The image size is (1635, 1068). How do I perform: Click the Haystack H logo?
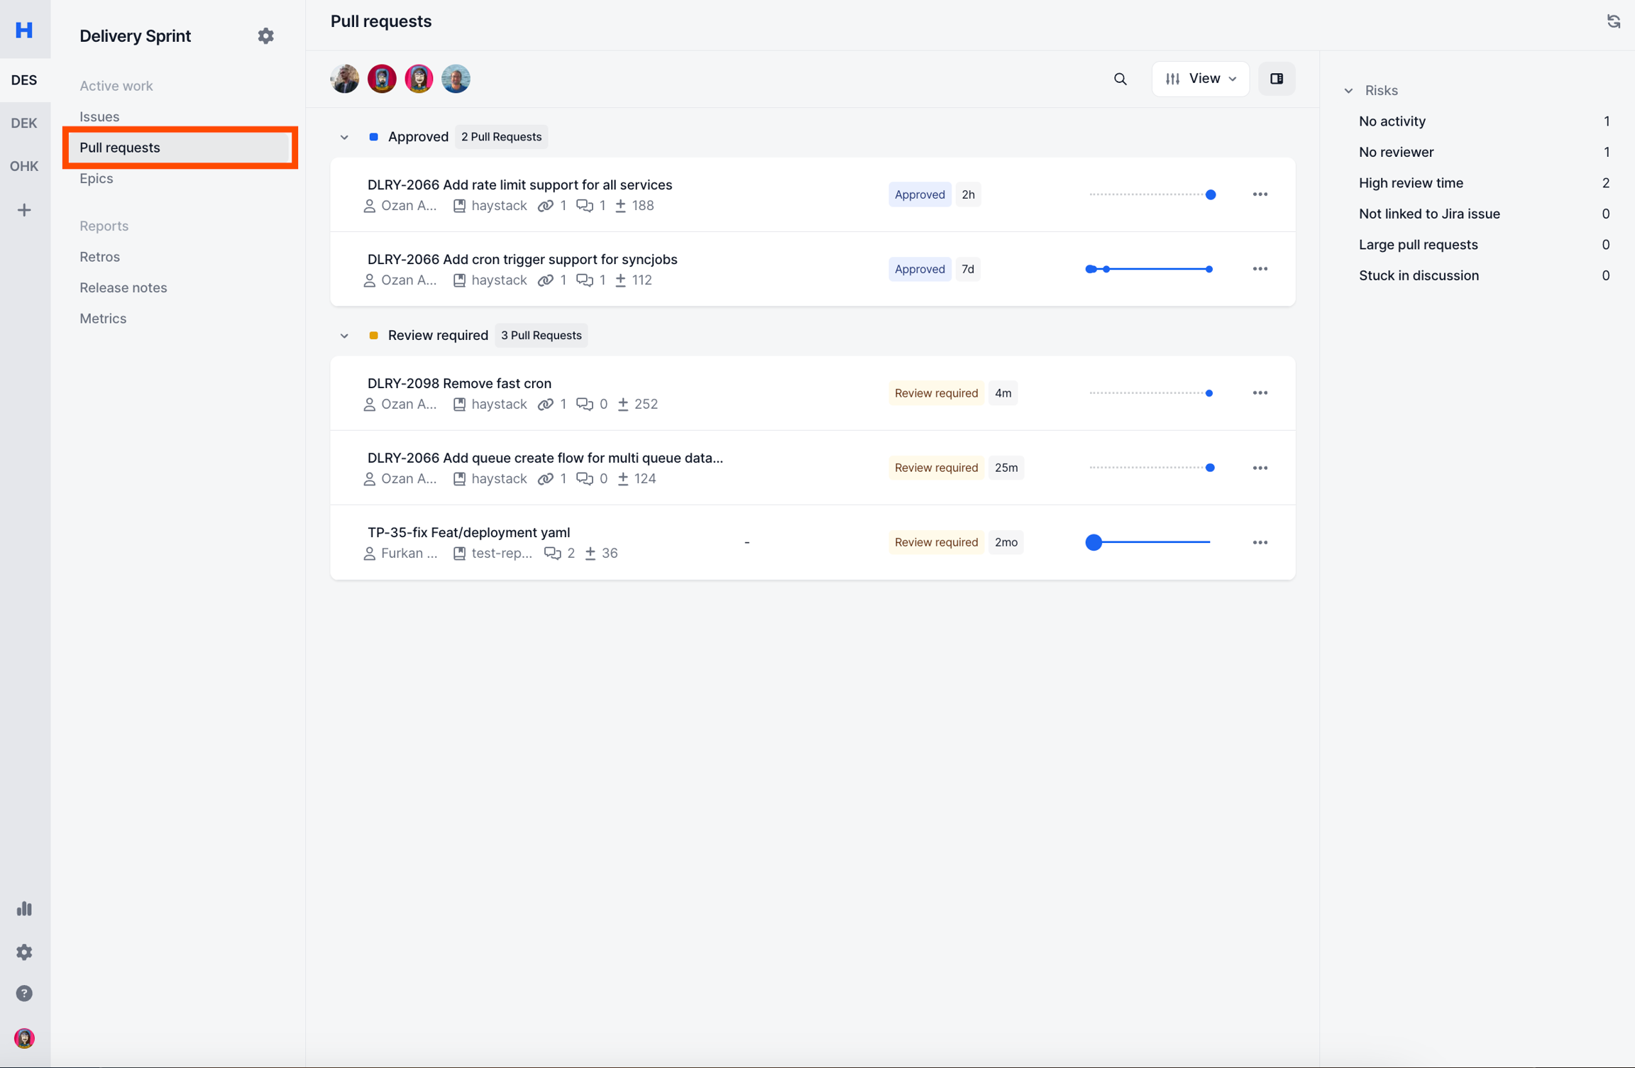24,30
